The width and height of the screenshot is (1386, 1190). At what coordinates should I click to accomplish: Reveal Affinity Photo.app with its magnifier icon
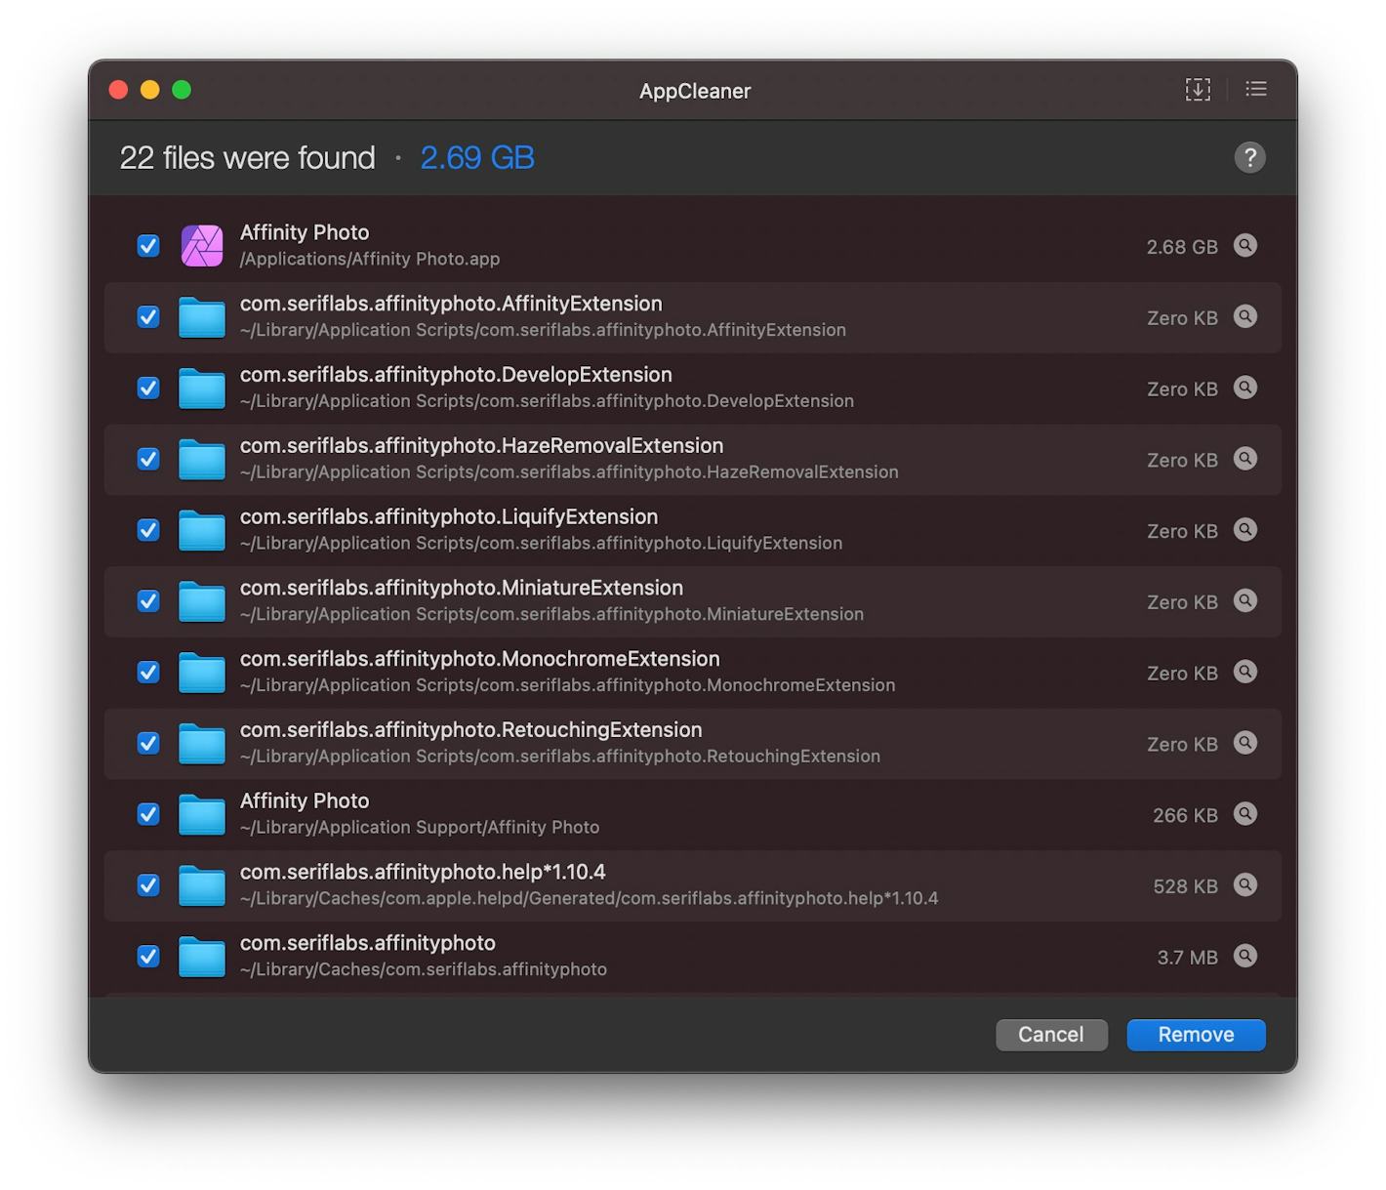(x=1245, y=246)
